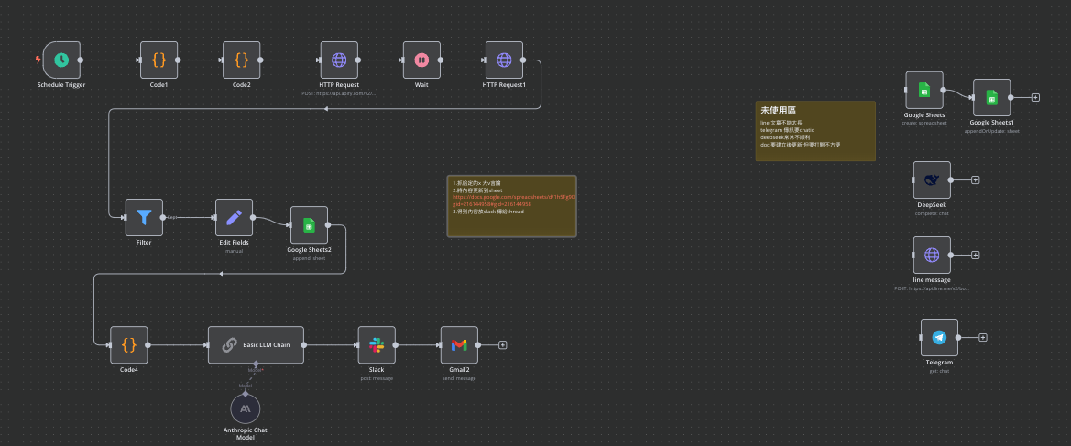Click the 'HTTP Request1' label
Viewport: 1071px width, 446px height.
[x=504, y=84]
